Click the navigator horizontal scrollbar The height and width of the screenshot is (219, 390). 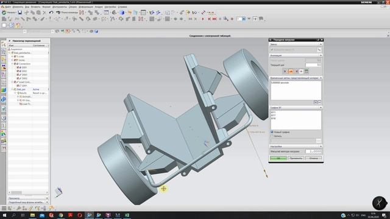(28, 192)
